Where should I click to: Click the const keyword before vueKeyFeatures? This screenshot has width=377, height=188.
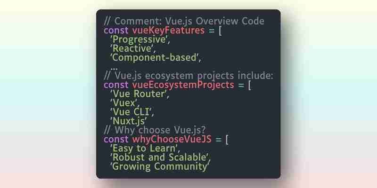click(x=116, y=31)
